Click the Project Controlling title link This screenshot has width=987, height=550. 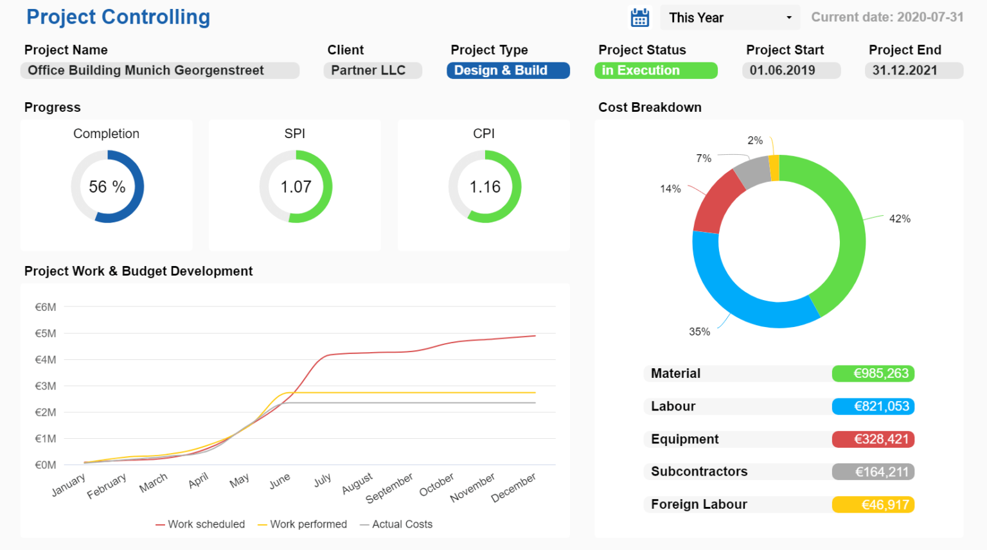[118, 17]
